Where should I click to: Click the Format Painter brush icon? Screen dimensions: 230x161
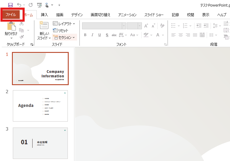(x=22, y=37)
